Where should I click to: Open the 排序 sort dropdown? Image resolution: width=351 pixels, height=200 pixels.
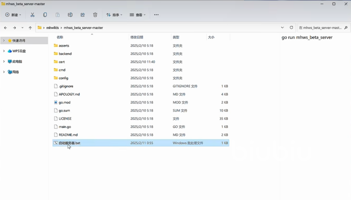pyautogui.click(x=114, y=15)
